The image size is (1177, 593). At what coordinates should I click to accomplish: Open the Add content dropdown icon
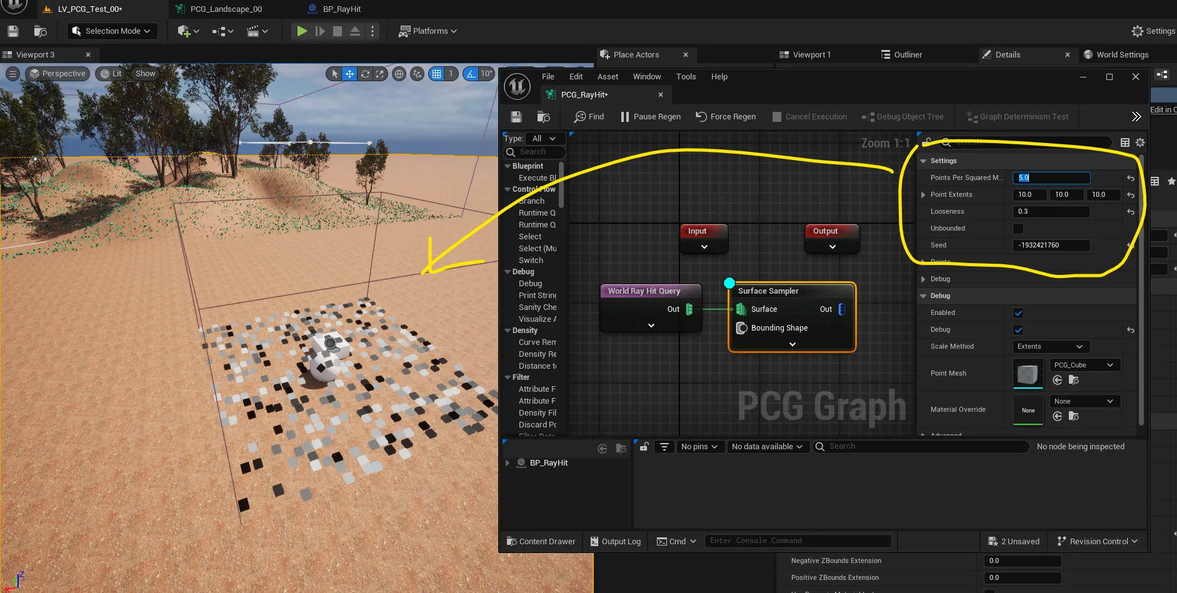coord(188,31)
